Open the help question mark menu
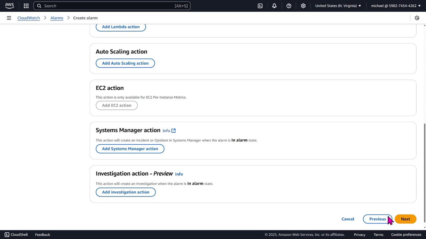The image size is (426, 239). pyautogui.click(x=289, y=6)
